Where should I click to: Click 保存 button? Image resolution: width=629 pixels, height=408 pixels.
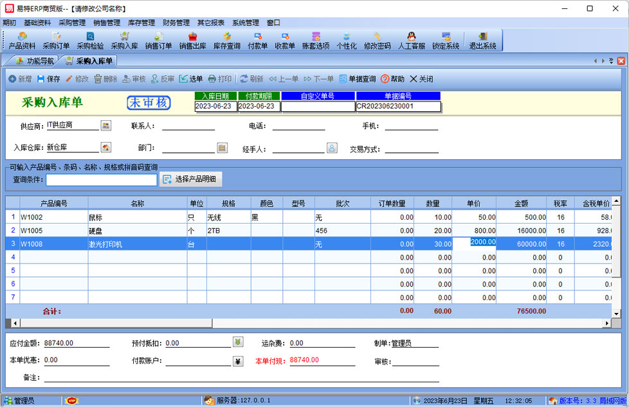point(48,79)
